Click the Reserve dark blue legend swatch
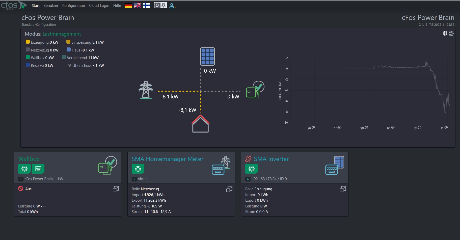Viewport: 460px width, 240px height. coord(28,65)
